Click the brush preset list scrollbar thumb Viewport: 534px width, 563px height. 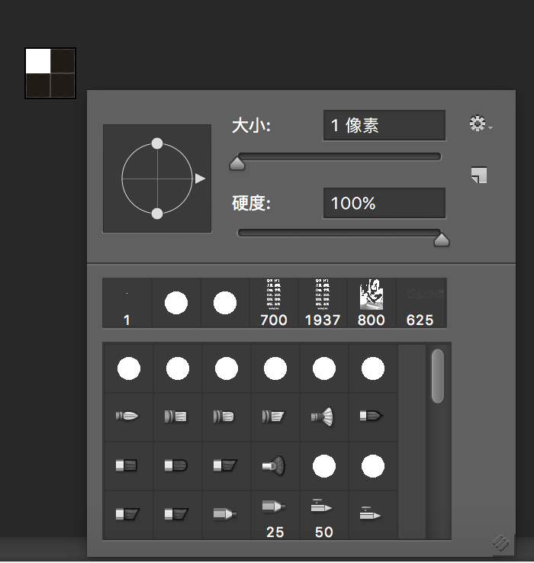[x=437, y=376]
